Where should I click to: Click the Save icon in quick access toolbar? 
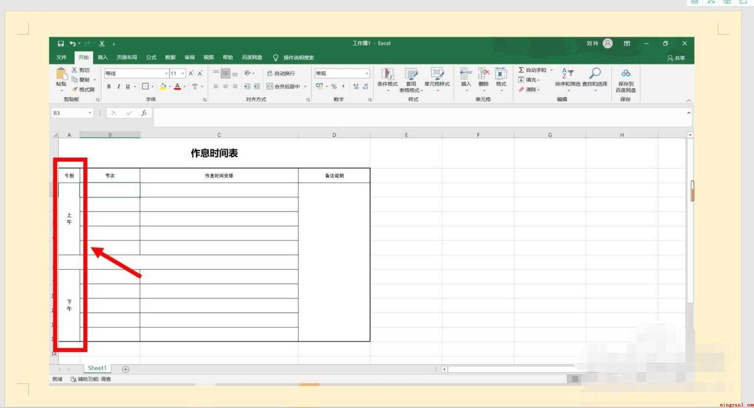[x=61, y=44]
